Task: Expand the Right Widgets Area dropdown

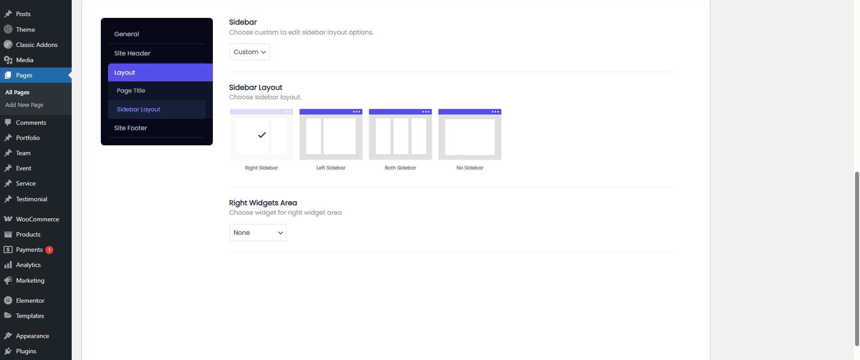Action: point(258,233)
